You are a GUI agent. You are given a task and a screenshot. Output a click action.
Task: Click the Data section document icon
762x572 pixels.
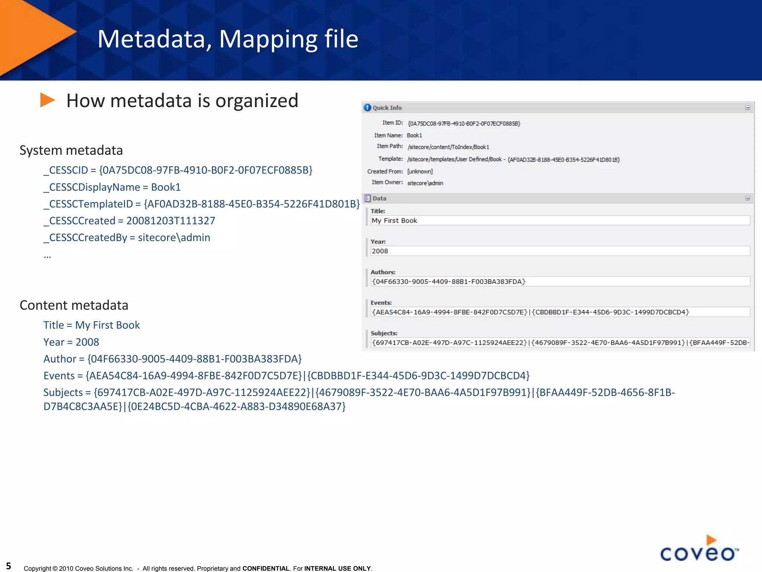[368, 198]
